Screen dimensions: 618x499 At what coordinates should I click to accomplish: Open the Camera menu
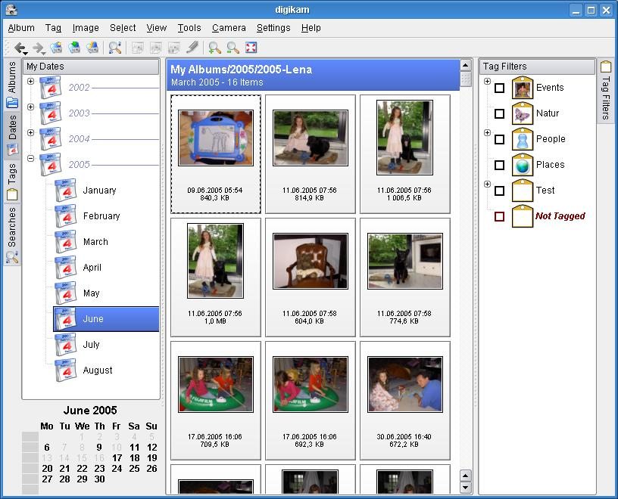click(x=229, y=28)
